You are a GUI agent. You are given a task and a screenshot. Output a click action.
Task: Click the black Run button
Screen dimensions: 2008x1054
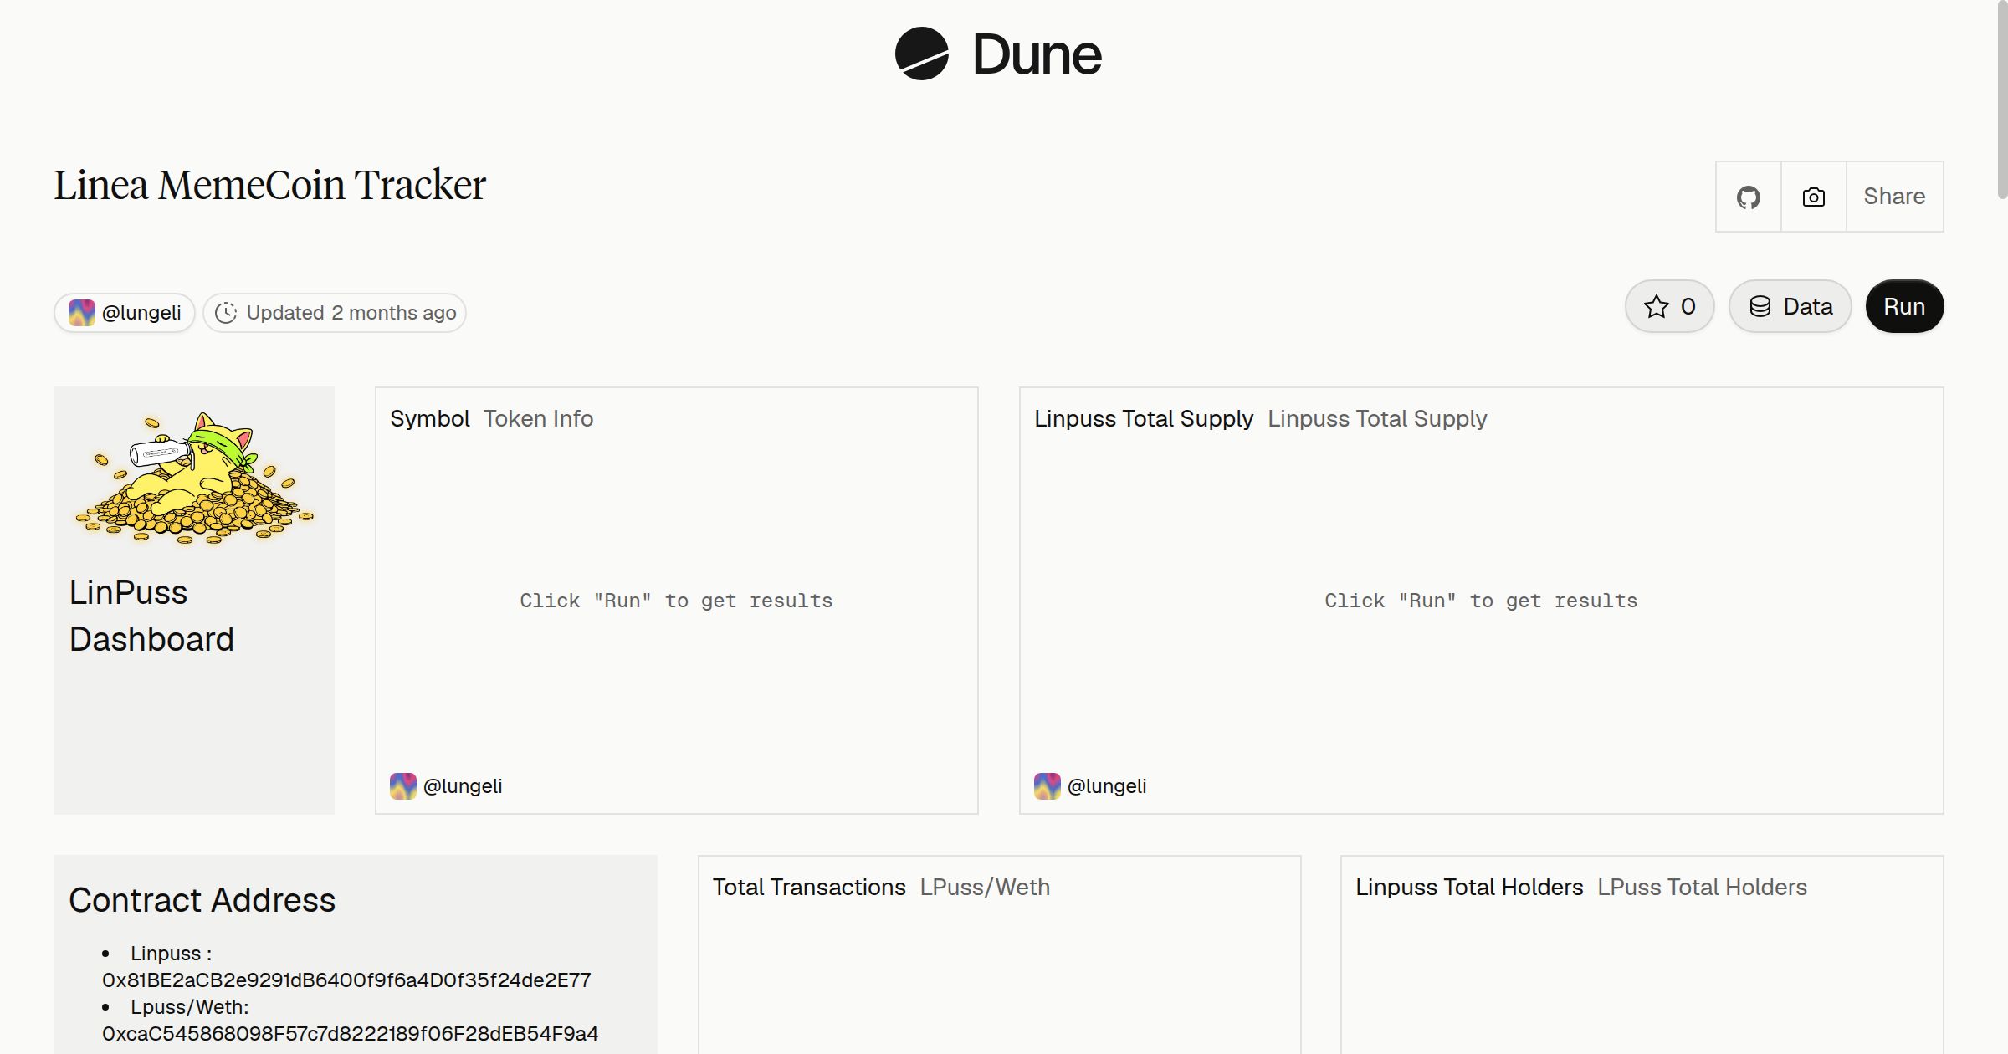pyautogui.click(x=1904, y=306)
